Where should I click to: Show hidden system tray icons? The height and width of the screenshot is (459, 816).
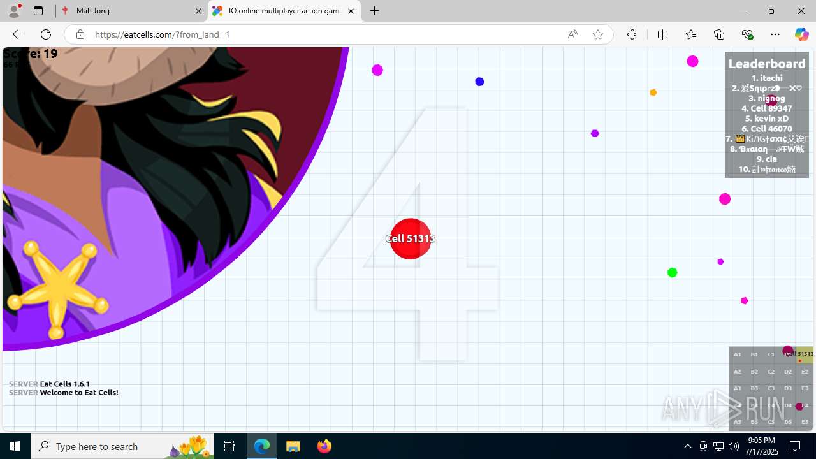[687, 446]
